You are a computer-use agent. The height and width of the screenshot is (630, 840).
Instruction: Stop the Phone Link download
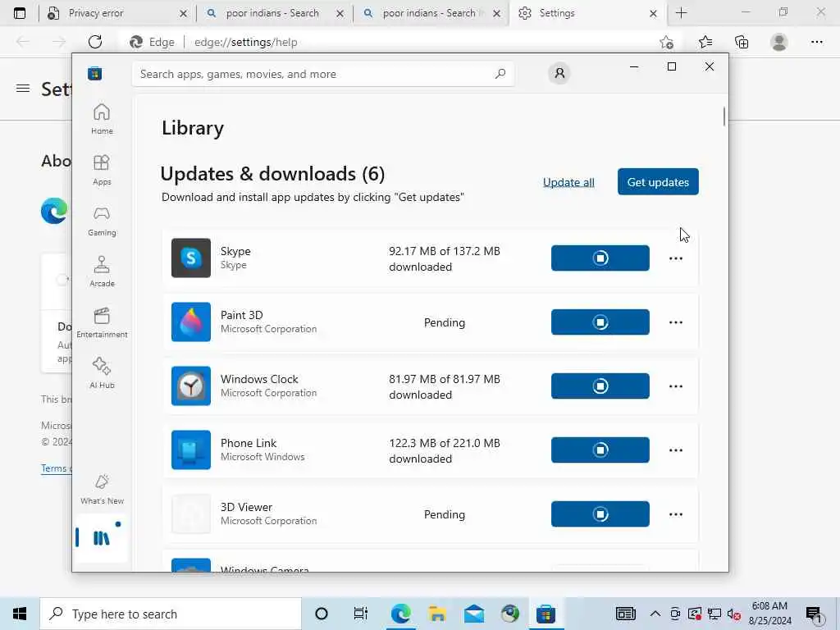pyautogui.click(x=600, y=450)
